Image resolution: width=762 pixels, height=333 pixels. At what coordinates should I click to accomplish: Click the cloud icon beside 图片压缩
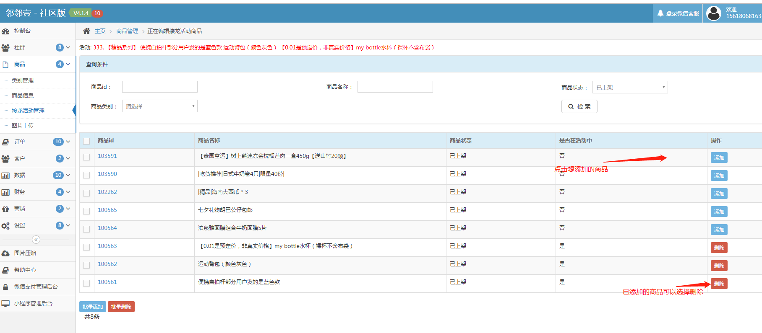(5, 253)
